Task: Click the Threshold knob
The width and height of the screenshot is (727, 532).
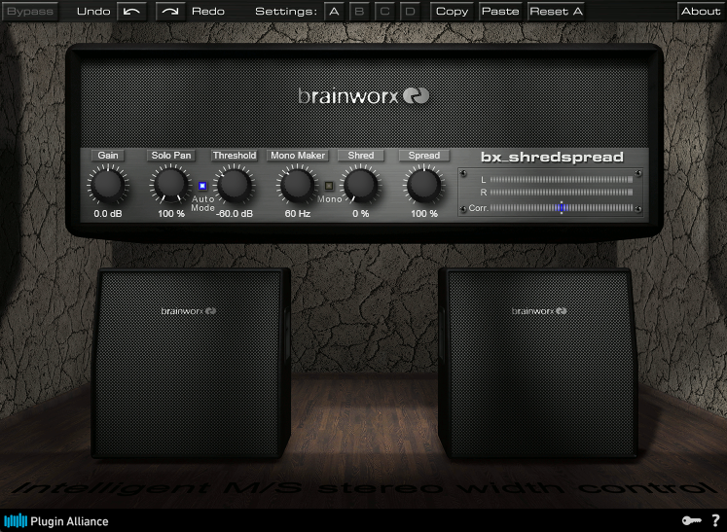Action: [x=235, y=185]
